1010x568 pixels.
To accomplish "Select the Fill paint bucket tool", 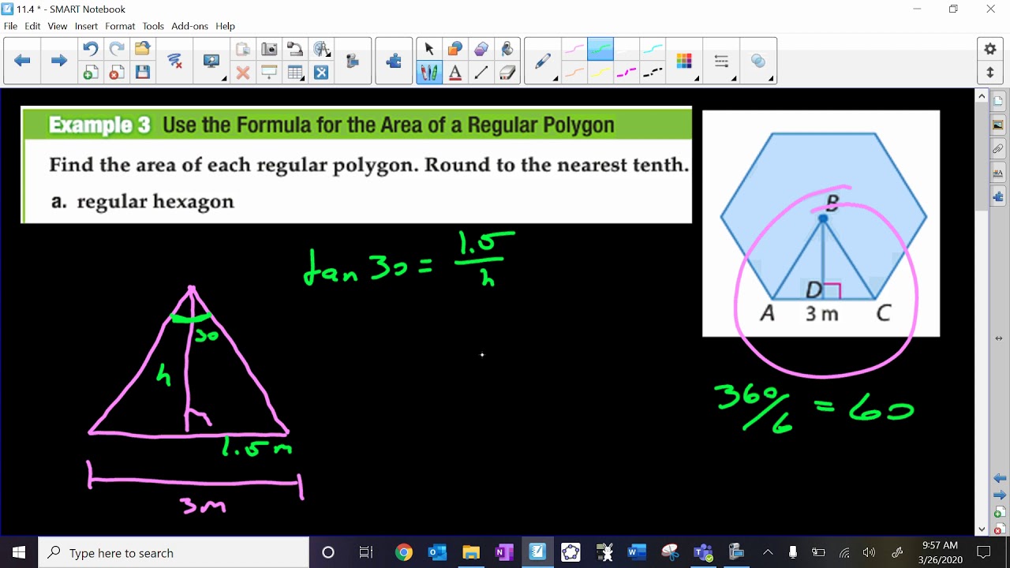I will (x=507, y=50).
